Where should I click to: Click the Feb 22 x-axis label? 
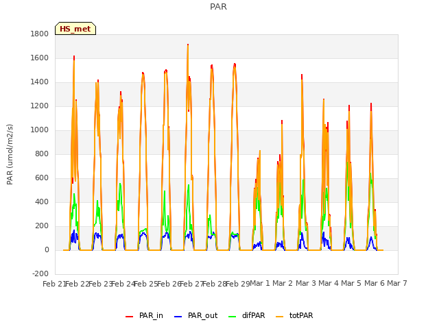click(x=78, y=284)
